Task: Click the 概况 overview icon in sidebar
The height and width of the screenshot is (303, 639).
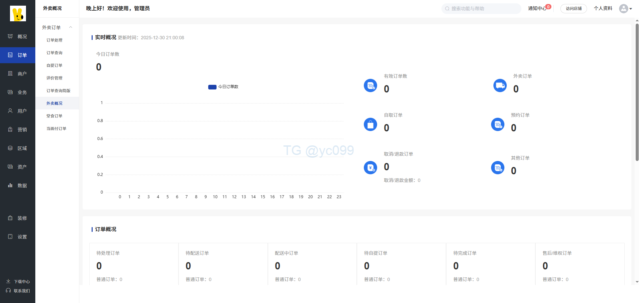Action: [10, 36]
